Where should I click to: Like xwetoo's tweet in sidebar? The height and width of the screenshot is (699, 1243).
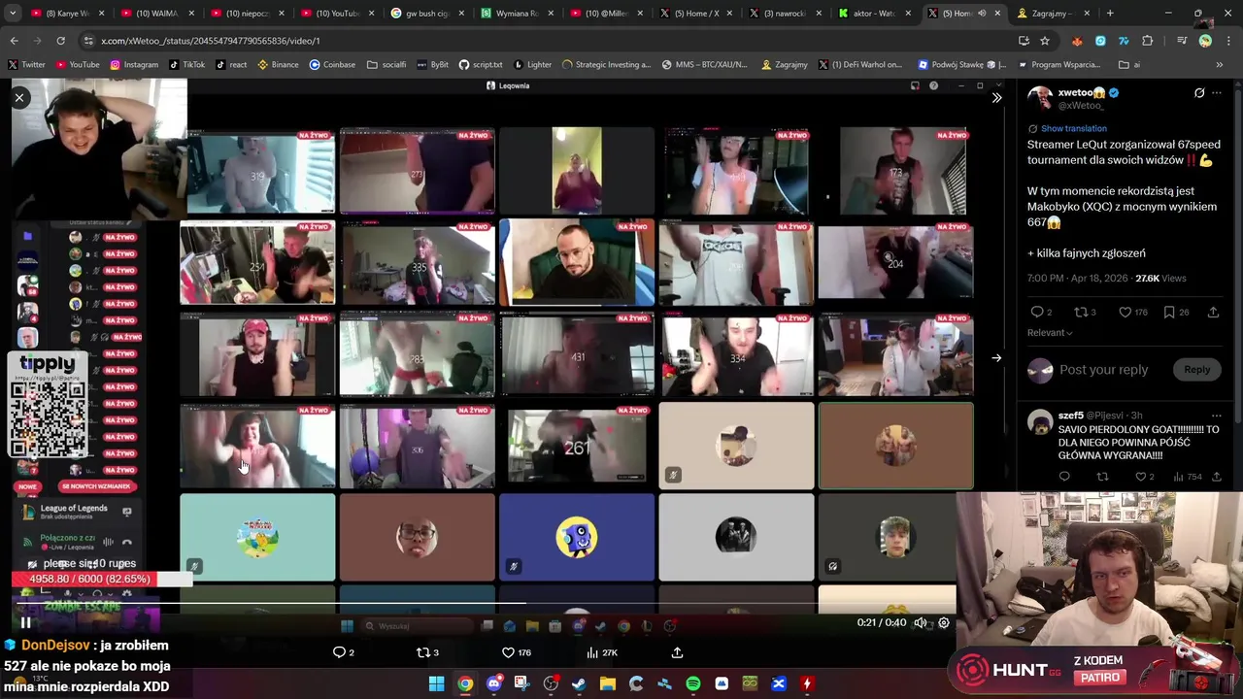point(1125,313)
